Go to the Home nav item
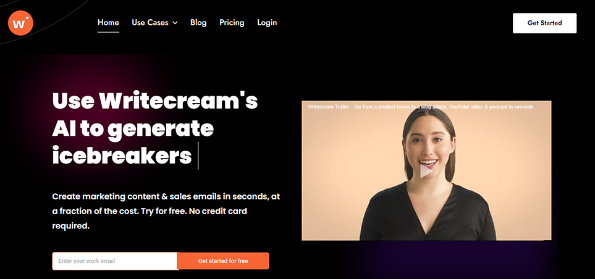This screenshot has height=279, width=595. (108, 23)
